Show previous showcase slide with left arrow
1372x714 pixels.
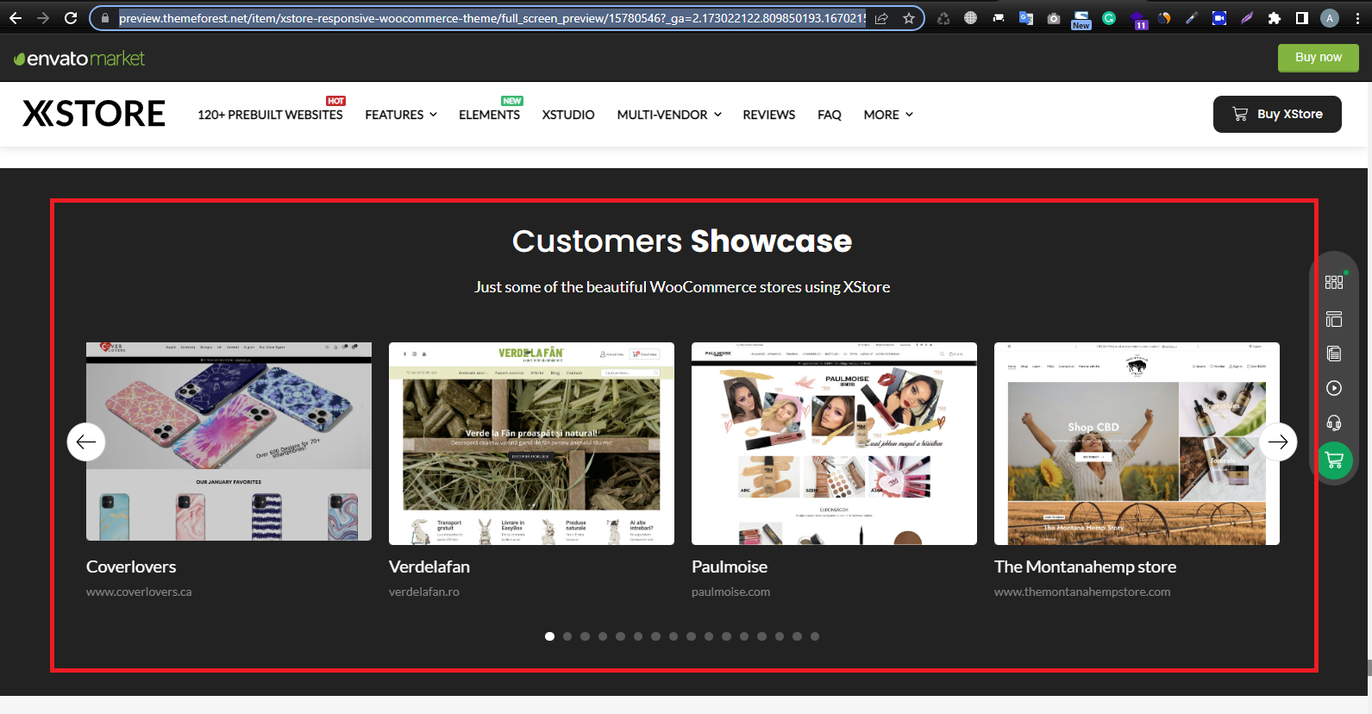86,442
